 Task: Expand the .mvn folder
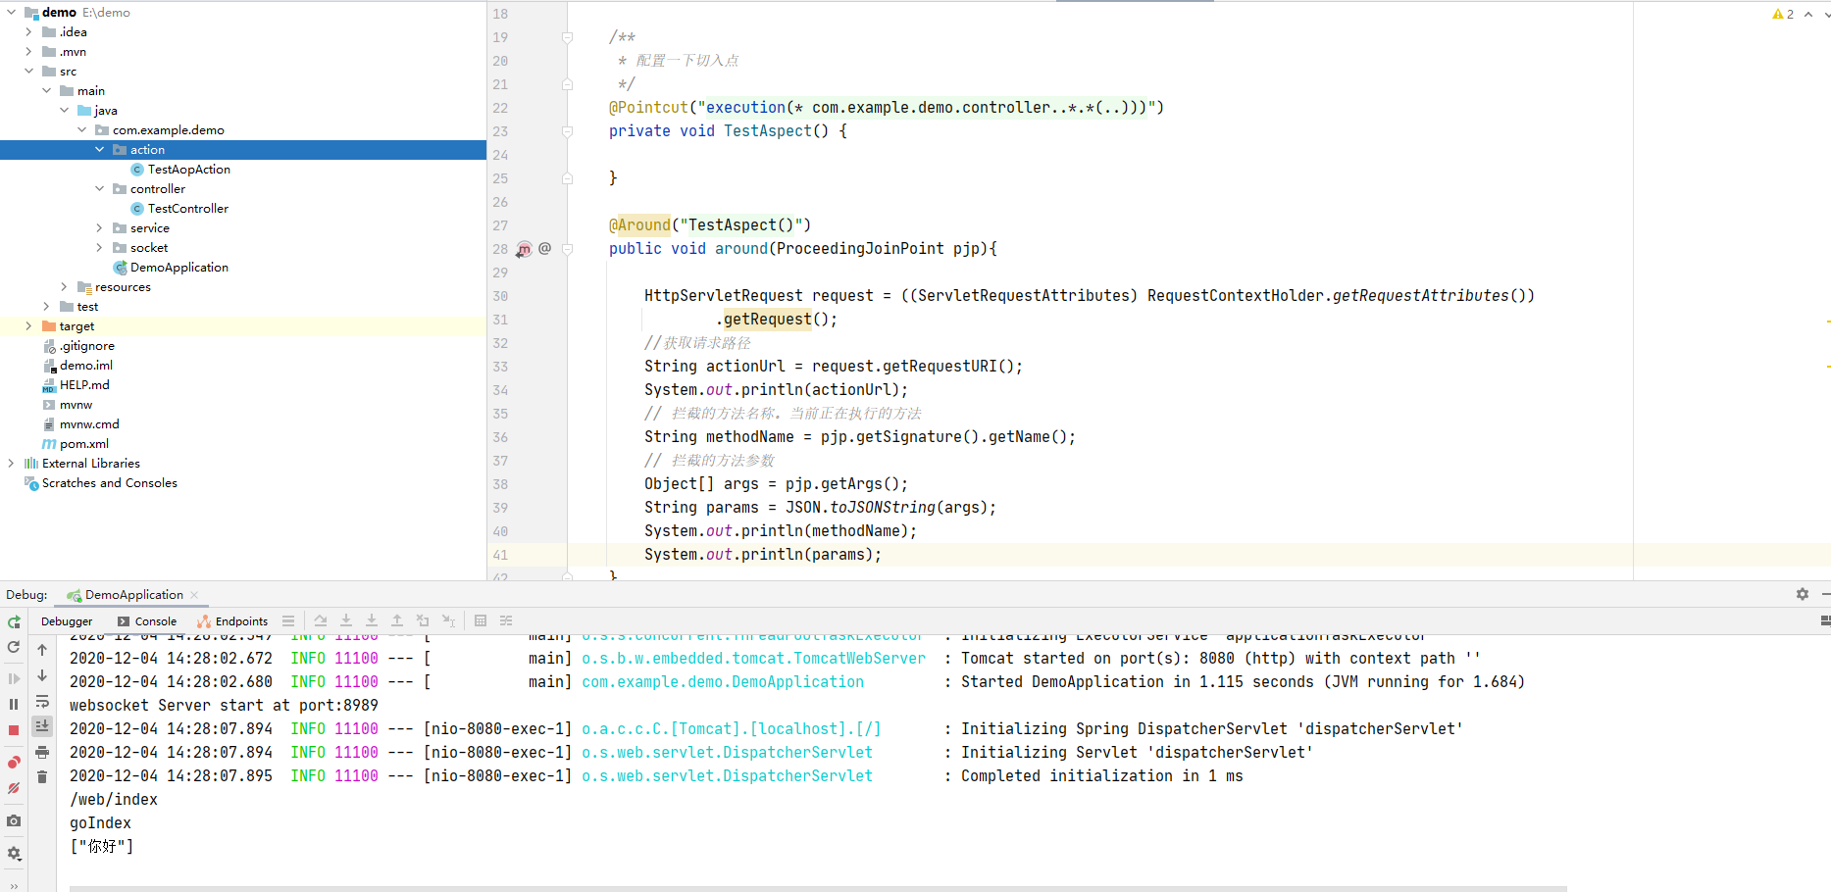(x=28, y=52)
